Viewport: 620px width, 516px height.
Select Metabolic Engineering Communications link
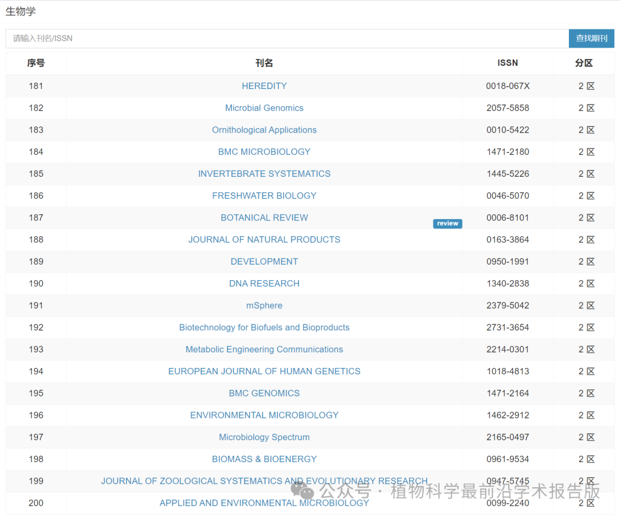[264, 349]
